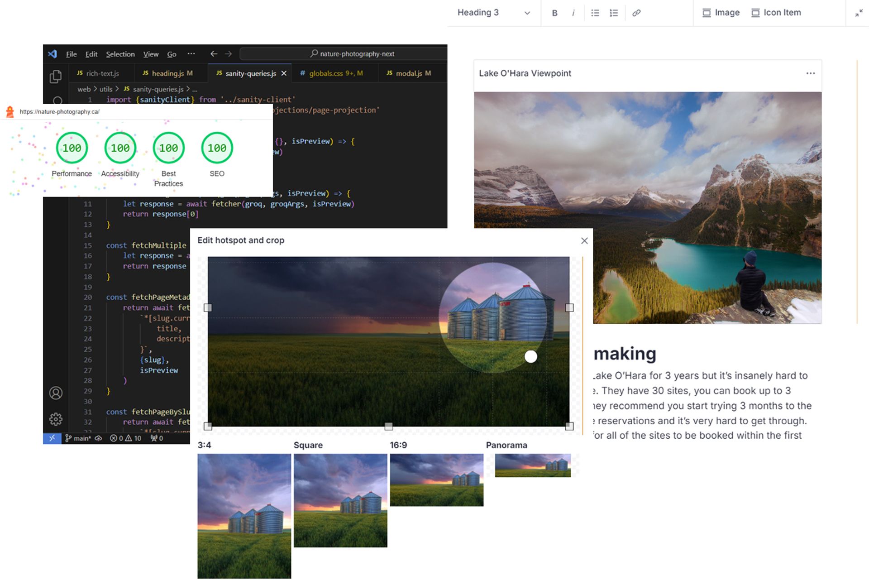Screen dimensions: 869x585
Task: Grab the hotspot circle resize handle
Action: tap(530, 357)
